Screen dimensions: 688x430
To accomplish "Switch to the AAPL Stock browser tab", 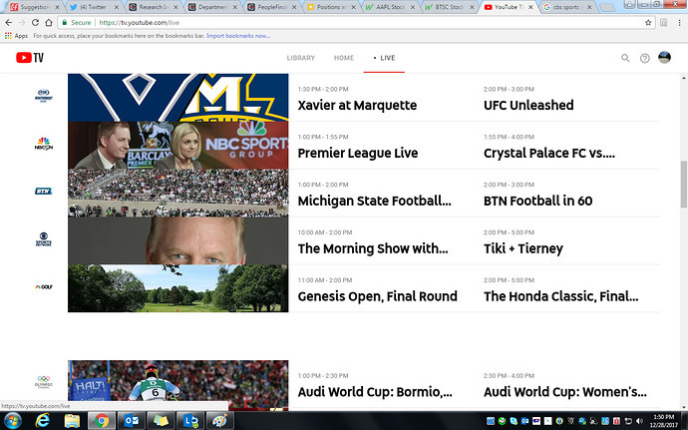I will [x=389, y=7].
